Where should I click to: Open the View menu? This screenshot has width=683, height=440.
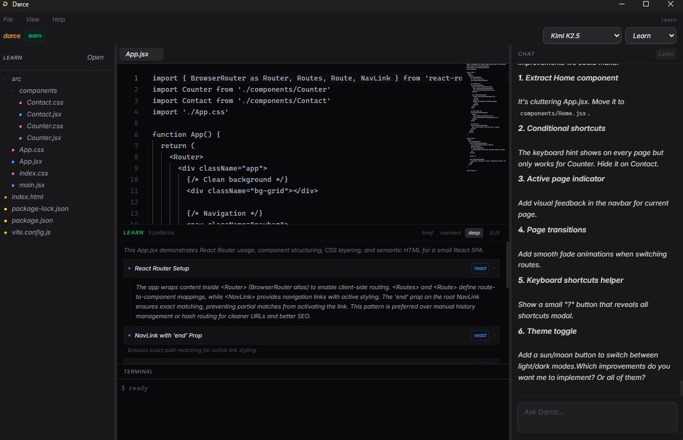point(33,19)
